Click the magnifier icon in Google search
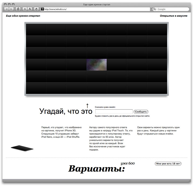 [155, 9]
